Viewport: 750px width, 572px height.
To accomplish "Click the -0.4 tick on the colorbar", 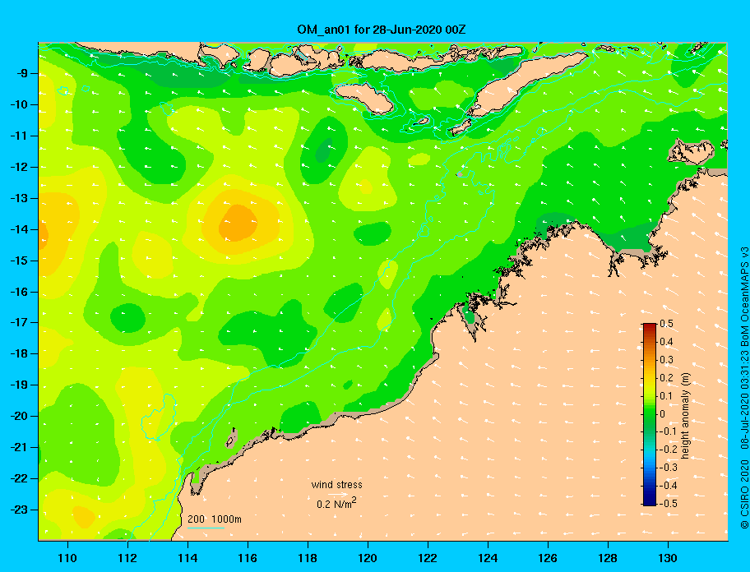I will click(x=668, y=486).
